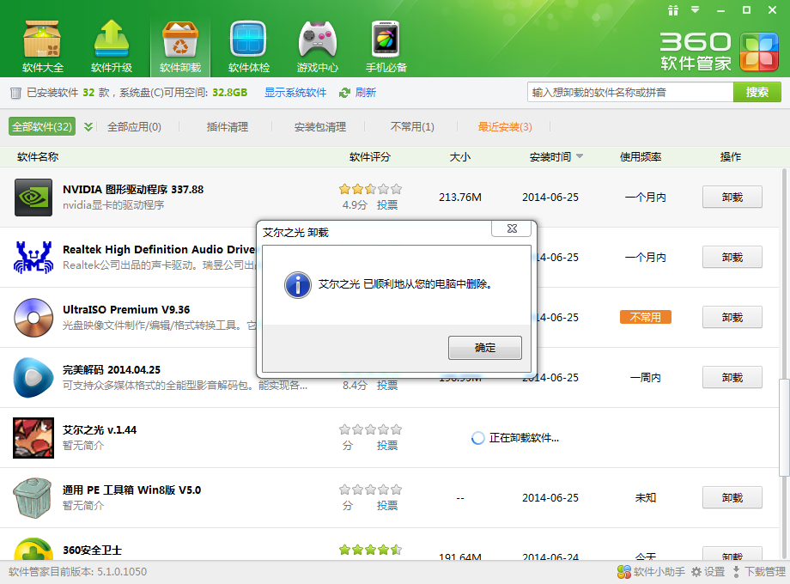Click the 大小 column header
Viewport: 790px width, 584px height.
[x=460, y=156]
